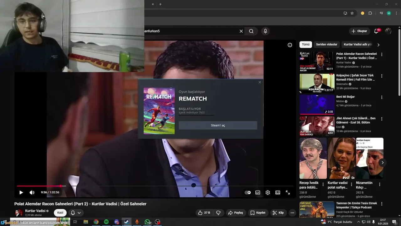This screenshot has height=226, width=401.
Task: Bookmark this page star icon
Action: (352, 13)
